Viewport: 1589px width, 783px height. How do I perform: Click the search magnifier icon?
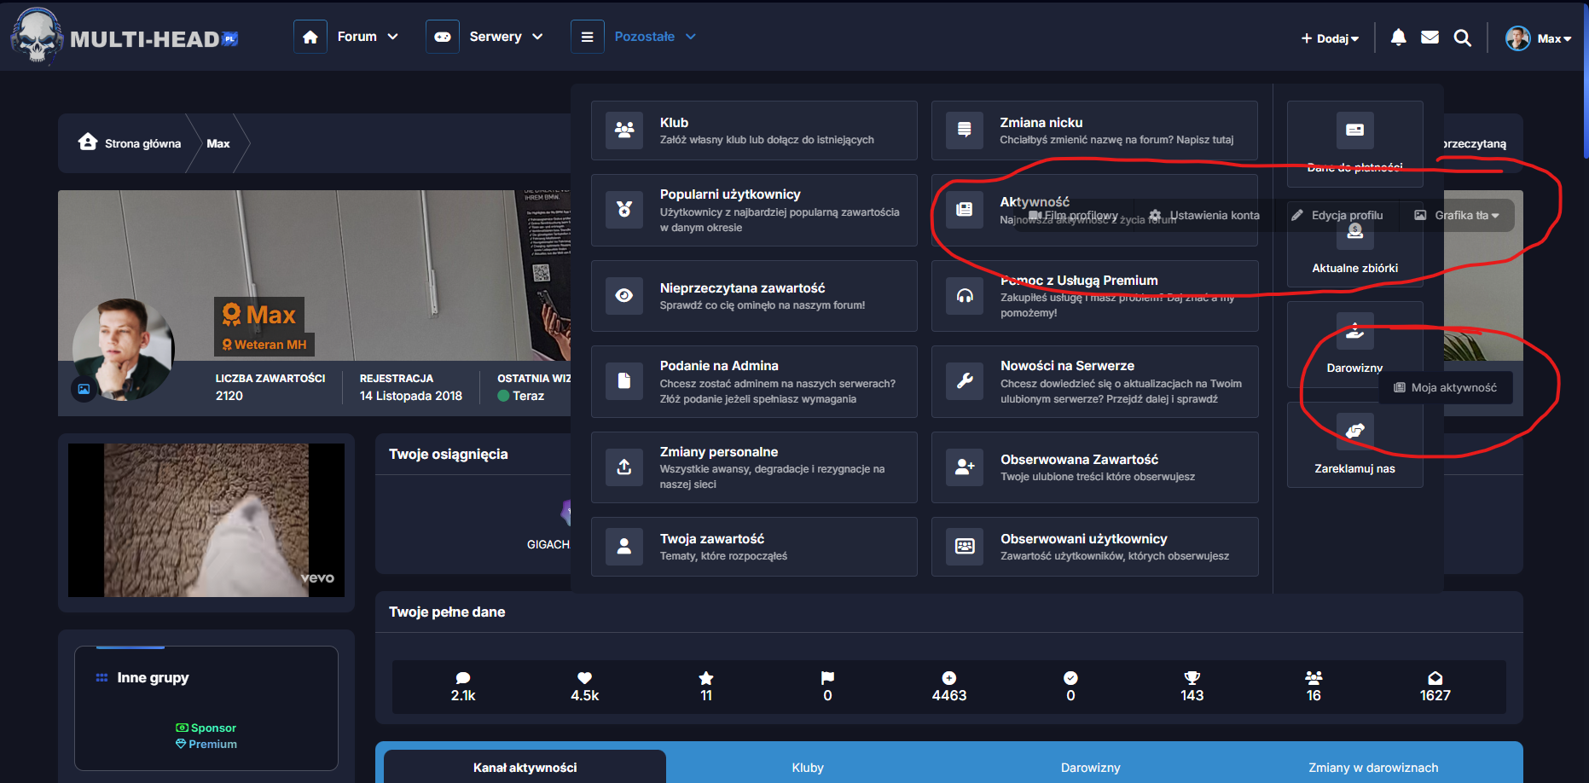[1462, 38]
